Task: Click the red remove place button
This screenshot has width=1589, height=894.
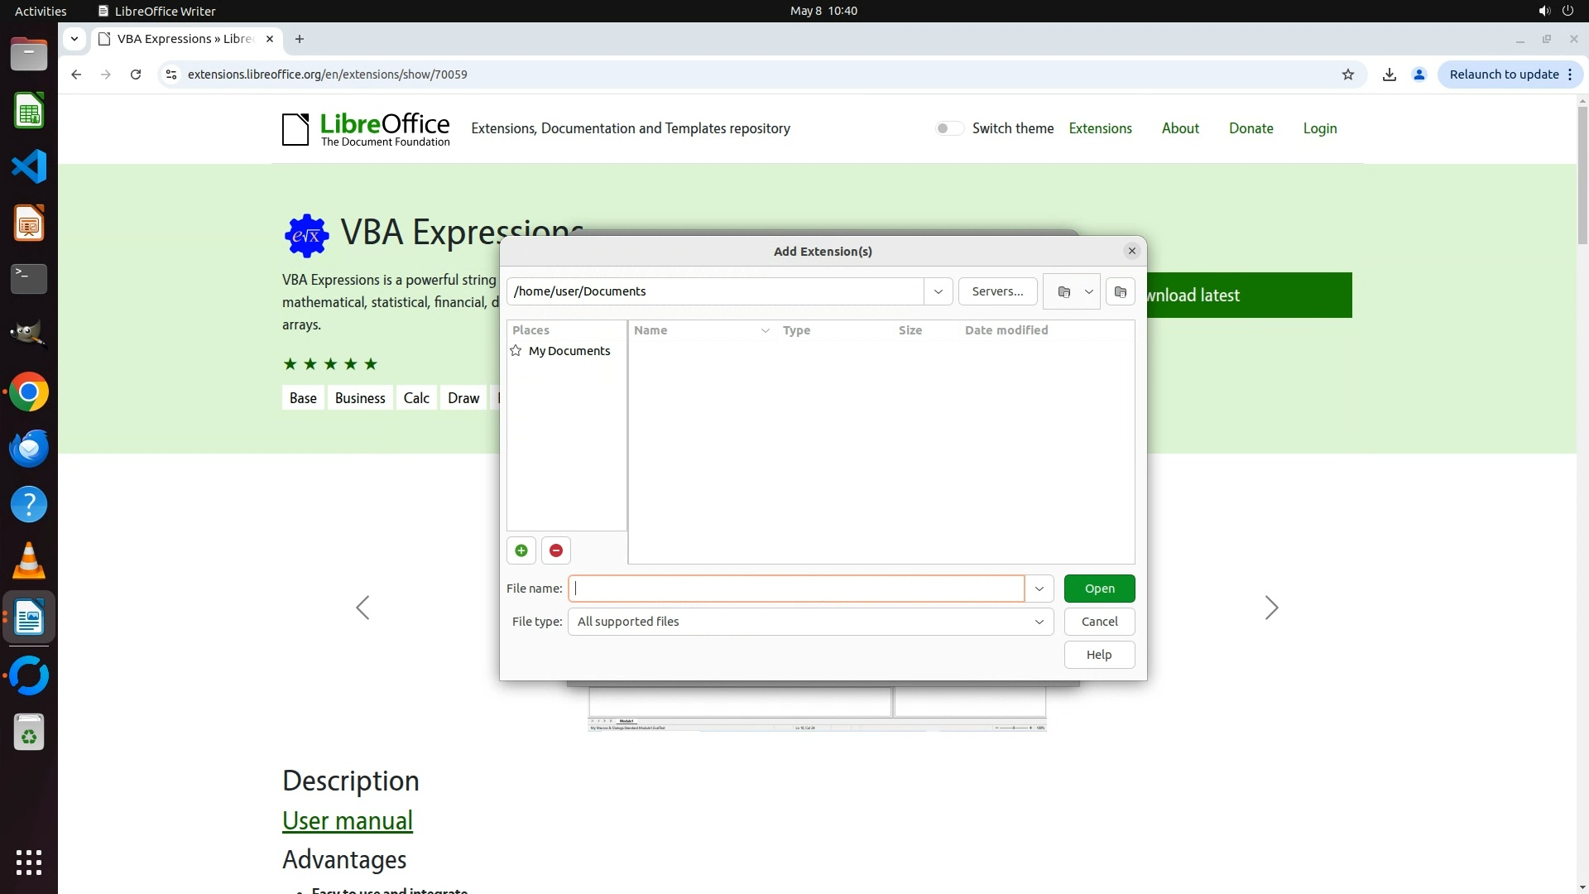Action: pos(556,550)
